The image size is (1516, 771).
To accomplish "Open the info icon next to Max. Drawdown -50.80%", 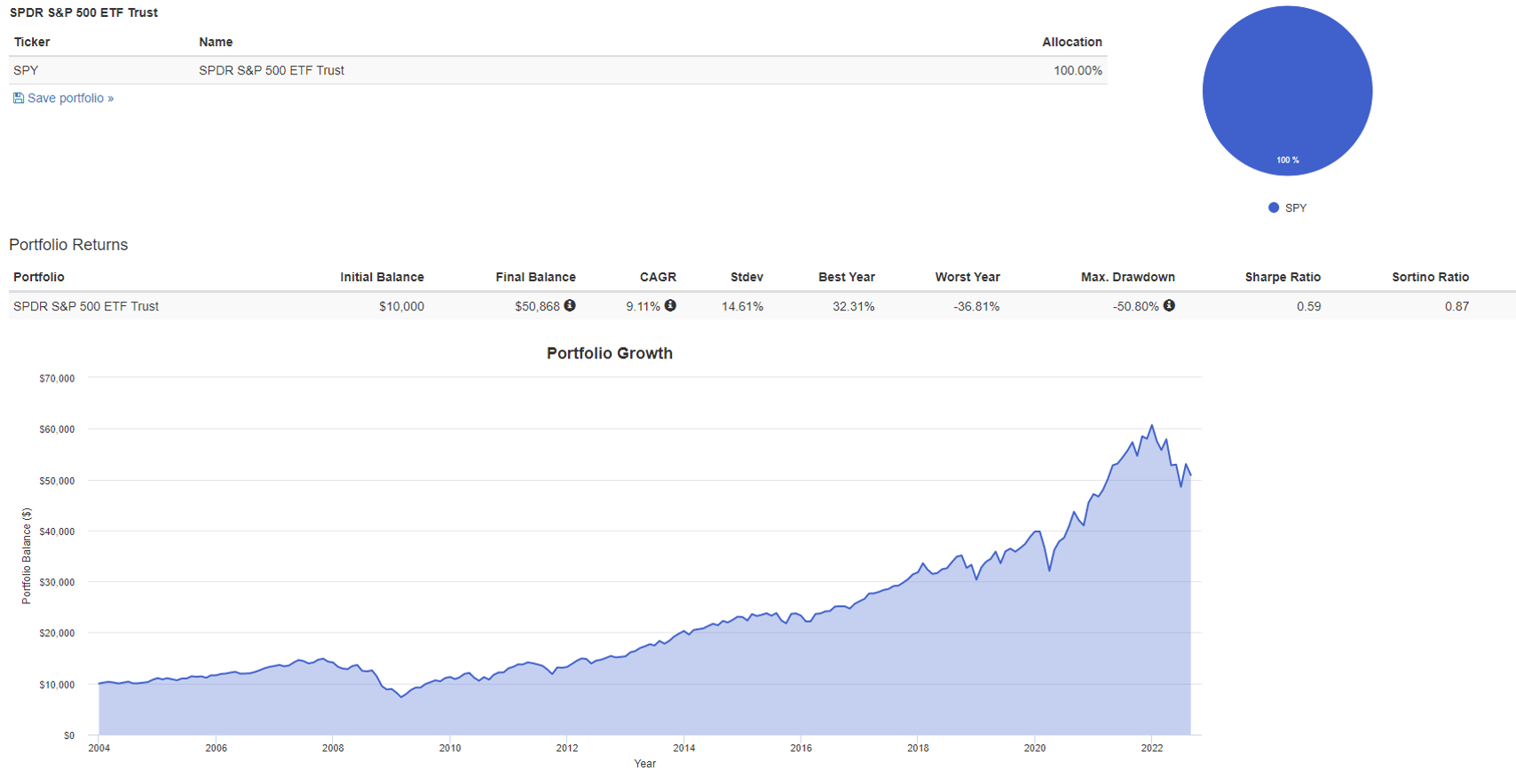I will [1169, 305].
